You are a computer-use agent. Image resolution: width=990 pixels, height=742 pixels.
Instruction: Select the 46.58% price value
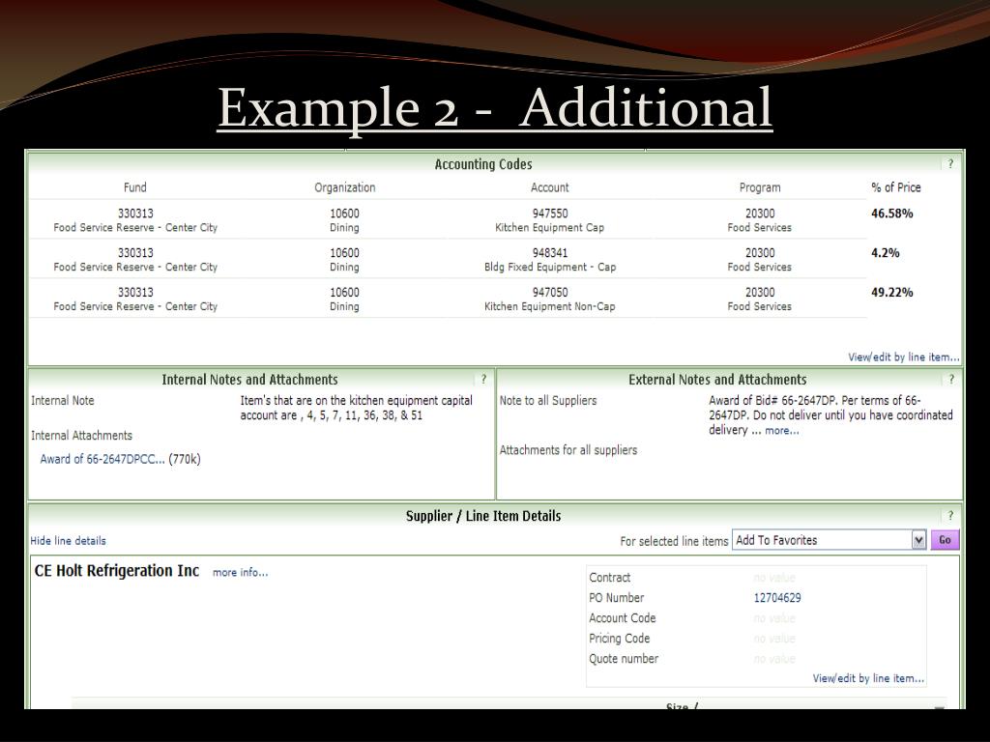892,214
